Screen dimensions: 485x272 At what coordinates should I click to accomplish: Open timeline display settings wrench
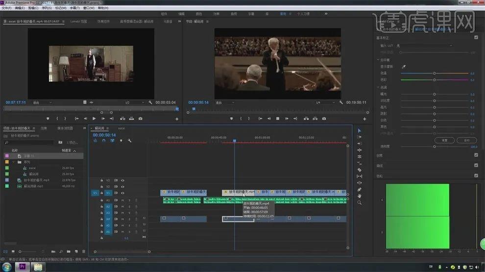pyautogui.click(x=130, y=141)
